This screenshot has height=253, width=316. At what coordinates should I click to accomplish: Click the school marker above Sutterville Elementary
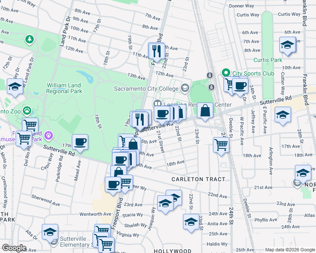(x=50, y=232)
